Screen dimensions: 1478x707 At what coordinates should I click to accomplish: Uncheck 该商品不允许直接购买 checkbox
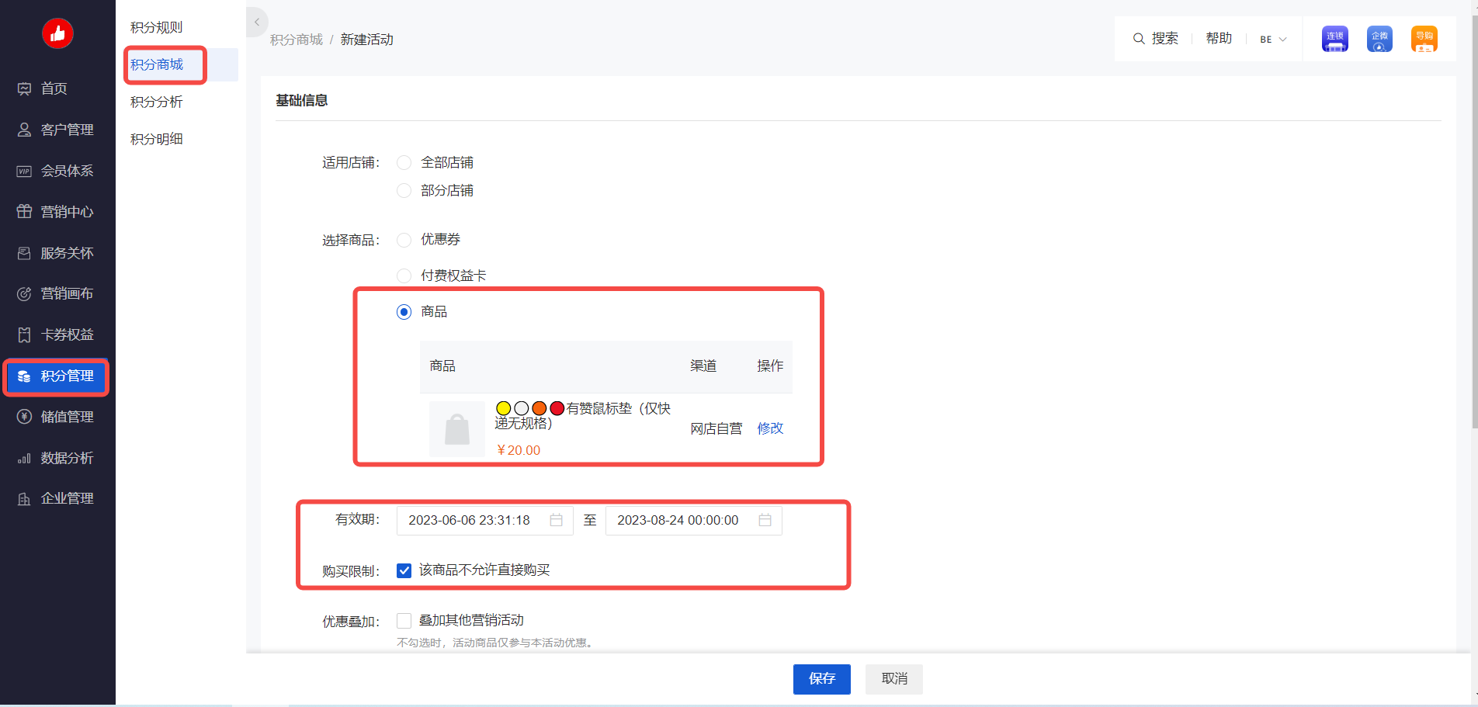(404, 570)
